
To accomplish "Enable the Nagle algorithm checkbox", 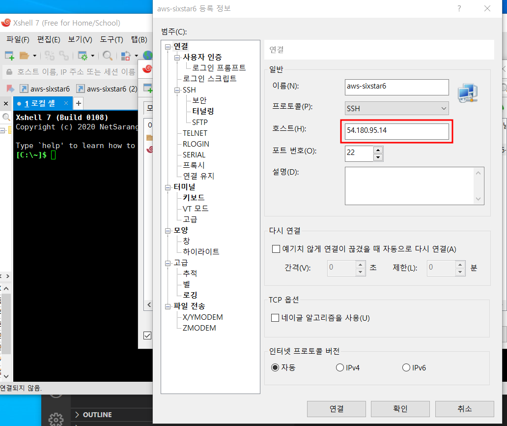I will point(276,318).
